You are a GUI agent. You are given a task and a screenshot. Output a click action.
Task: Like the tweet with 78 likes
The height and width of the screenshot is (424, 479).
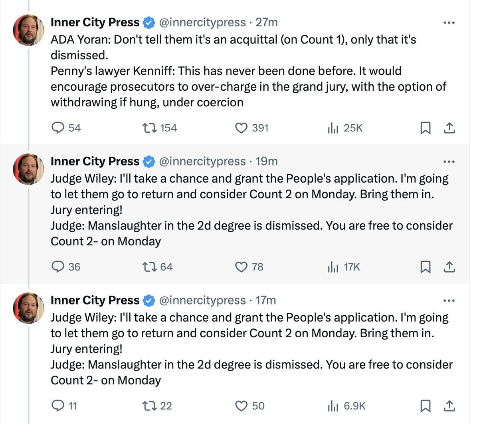click(x=241, y=267)
